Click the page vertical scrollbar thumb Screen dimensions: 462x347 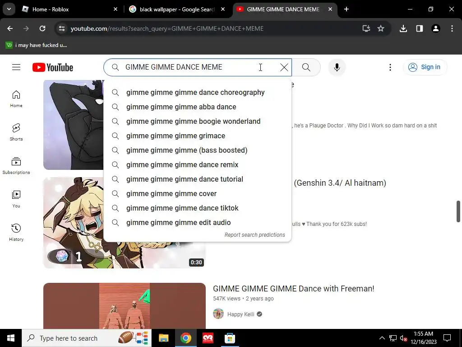coord(458,211)
